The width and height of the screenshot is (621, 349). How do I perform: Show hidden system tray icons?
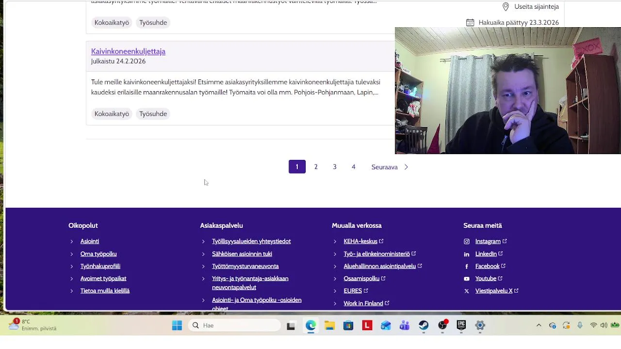click(539, 325)
